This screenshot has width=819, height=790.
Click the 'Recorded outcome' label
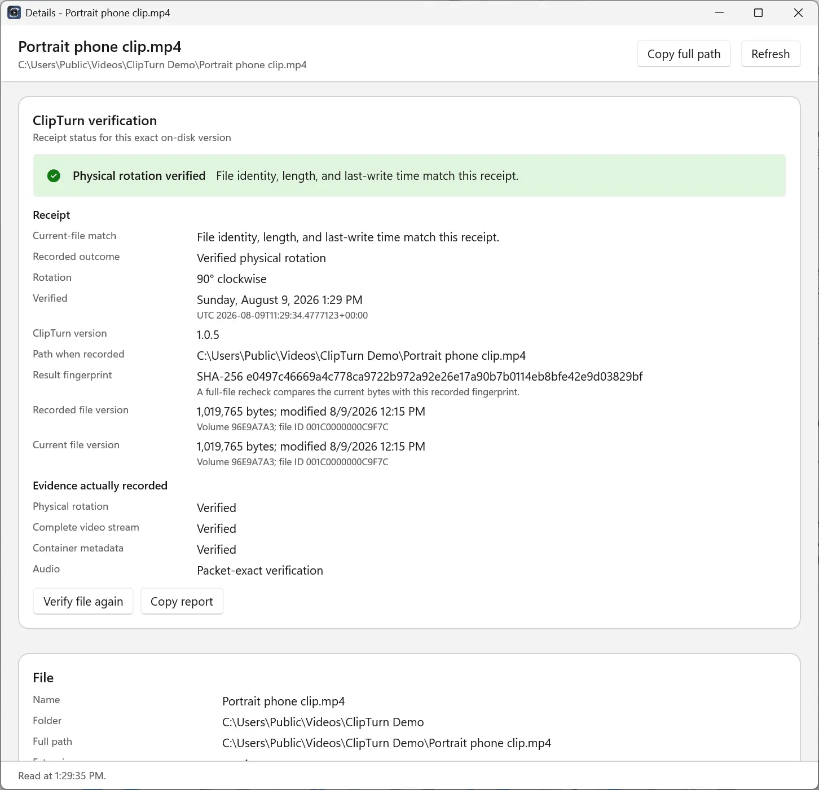point(76,257)
